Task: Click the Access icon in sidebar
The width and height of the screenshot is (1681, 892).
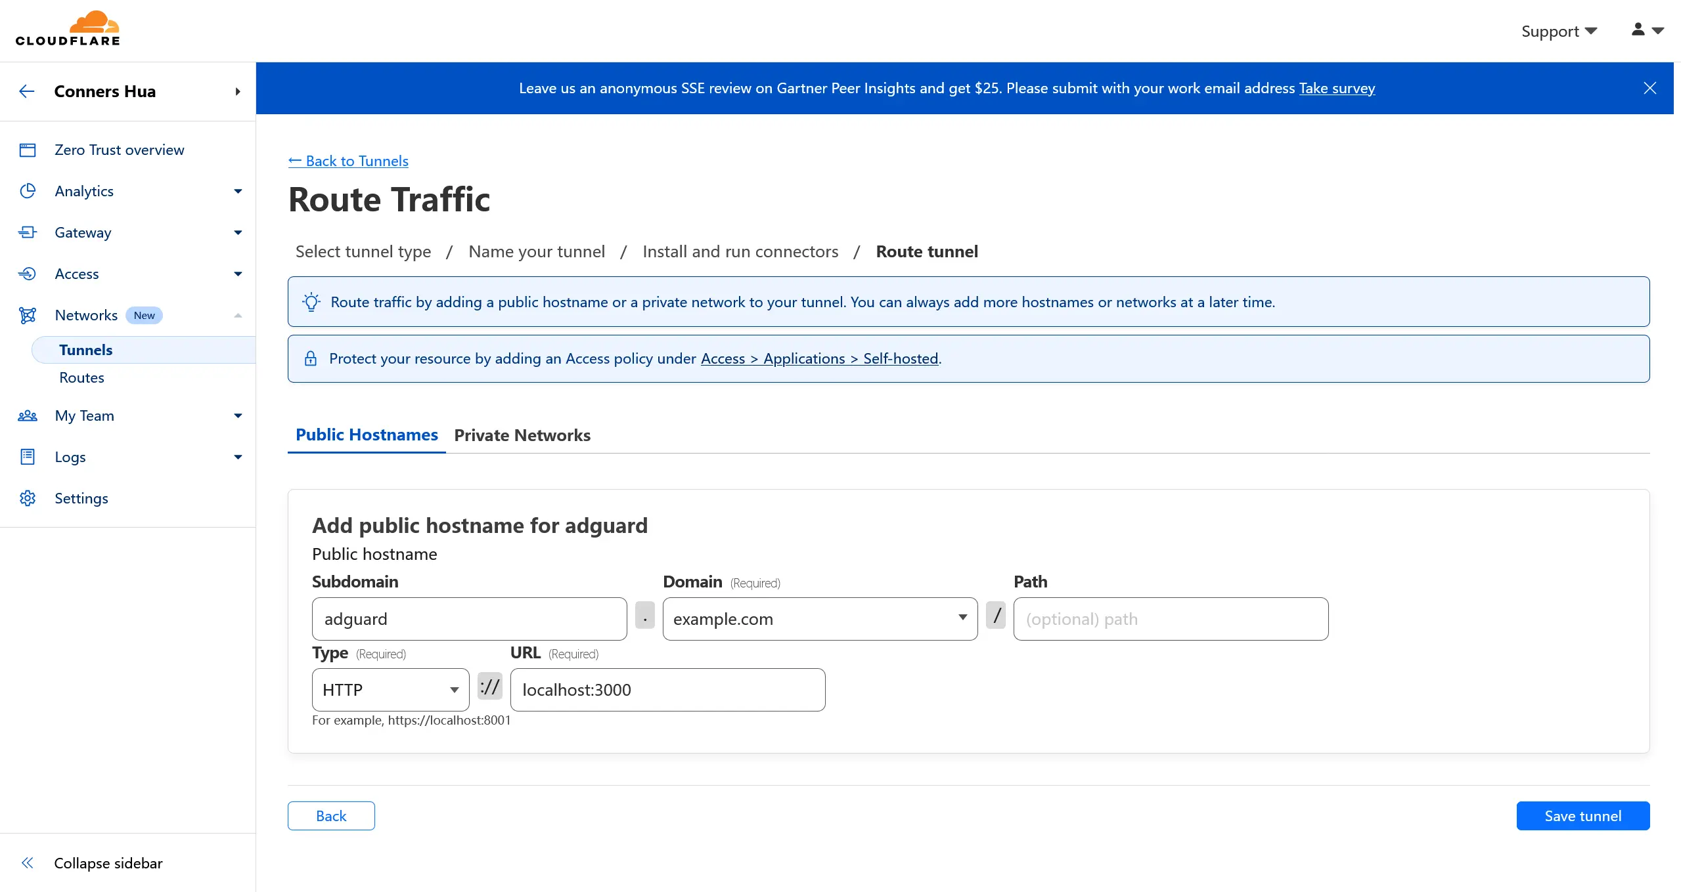Action: point(28,274)
